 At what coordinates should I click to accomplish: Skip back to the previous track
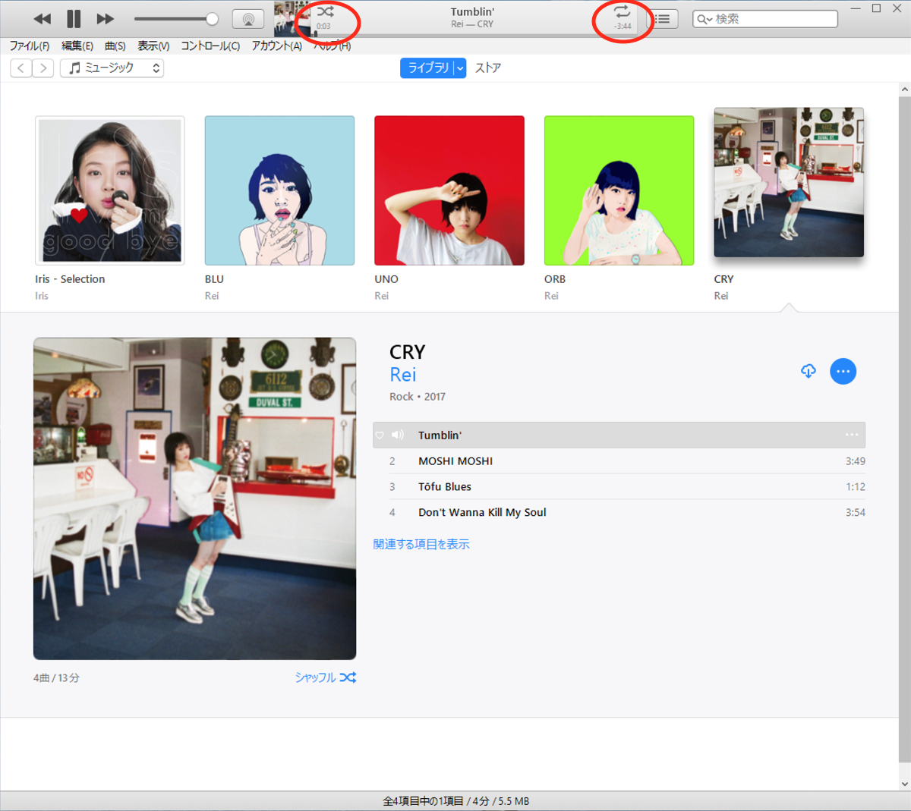[43, 19]
